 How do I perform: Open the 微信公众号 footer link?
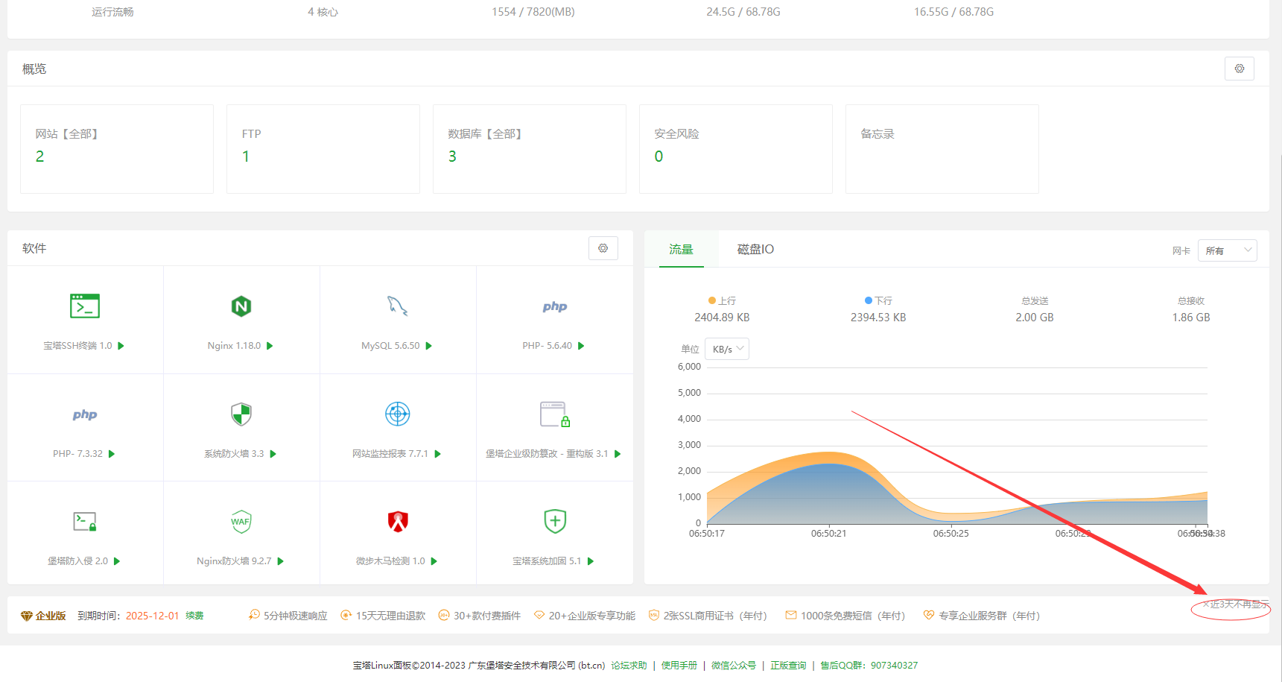click(x=734, y=666)
